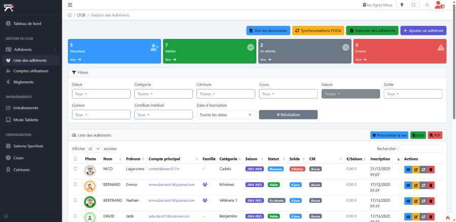456x222 pixels.
Task: Tick the select-all checkbox in the table header
Action: pyautogui.click(x=75, y=159)
